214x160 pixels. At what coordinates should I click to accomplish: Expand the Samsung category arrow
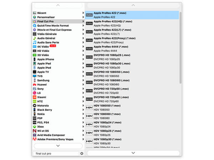click(x=83, y=80)
